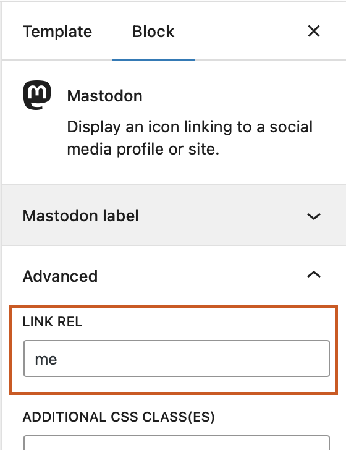Click the blue underline below Block tab
The height and width of the screenshot is (450, 346).
153,59
